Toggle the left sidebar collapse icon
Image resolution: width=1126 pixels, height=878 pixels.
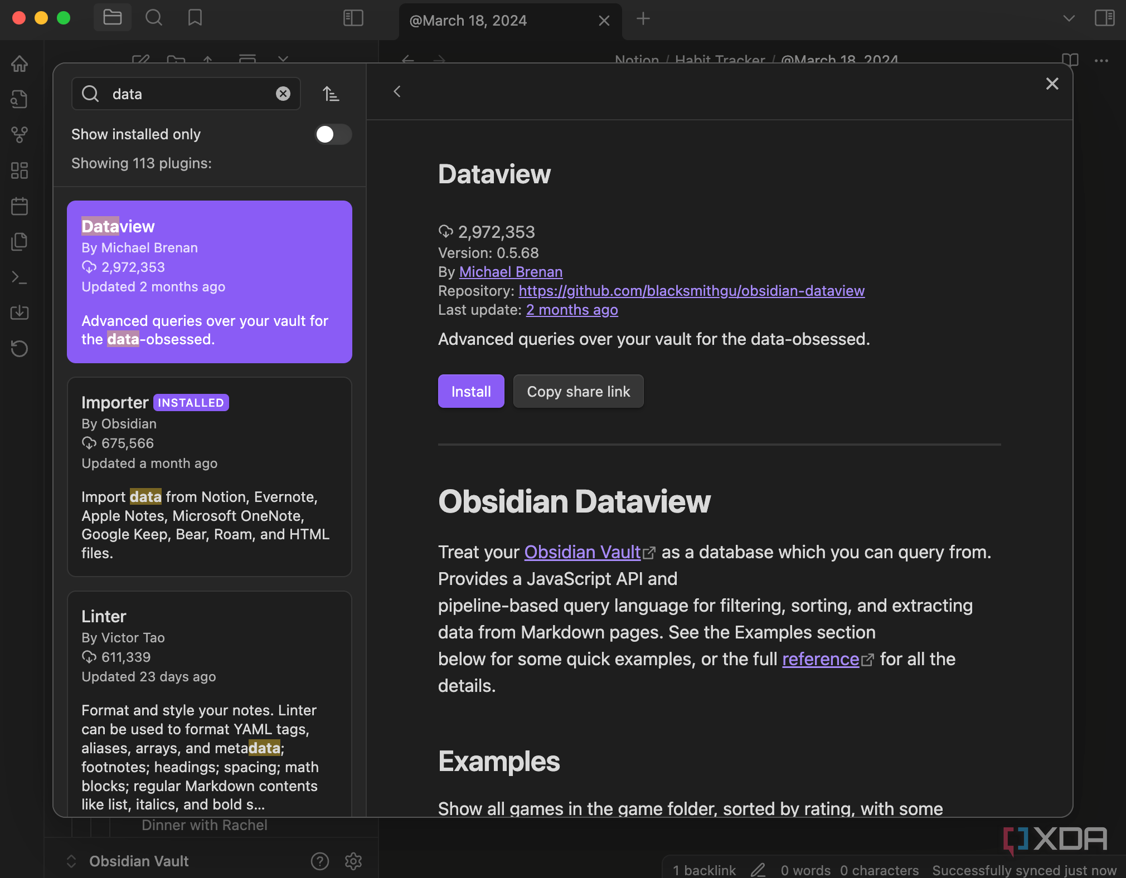click(353, 18)
